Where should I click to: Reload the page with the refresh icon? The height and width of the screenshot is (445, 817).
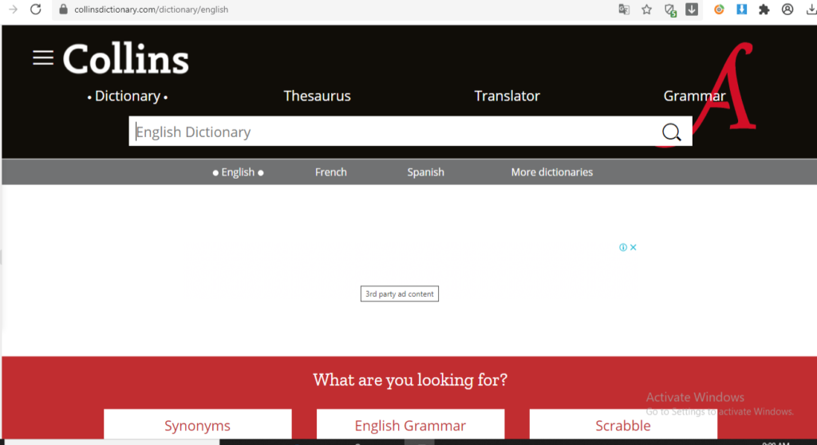coord(35,10)
